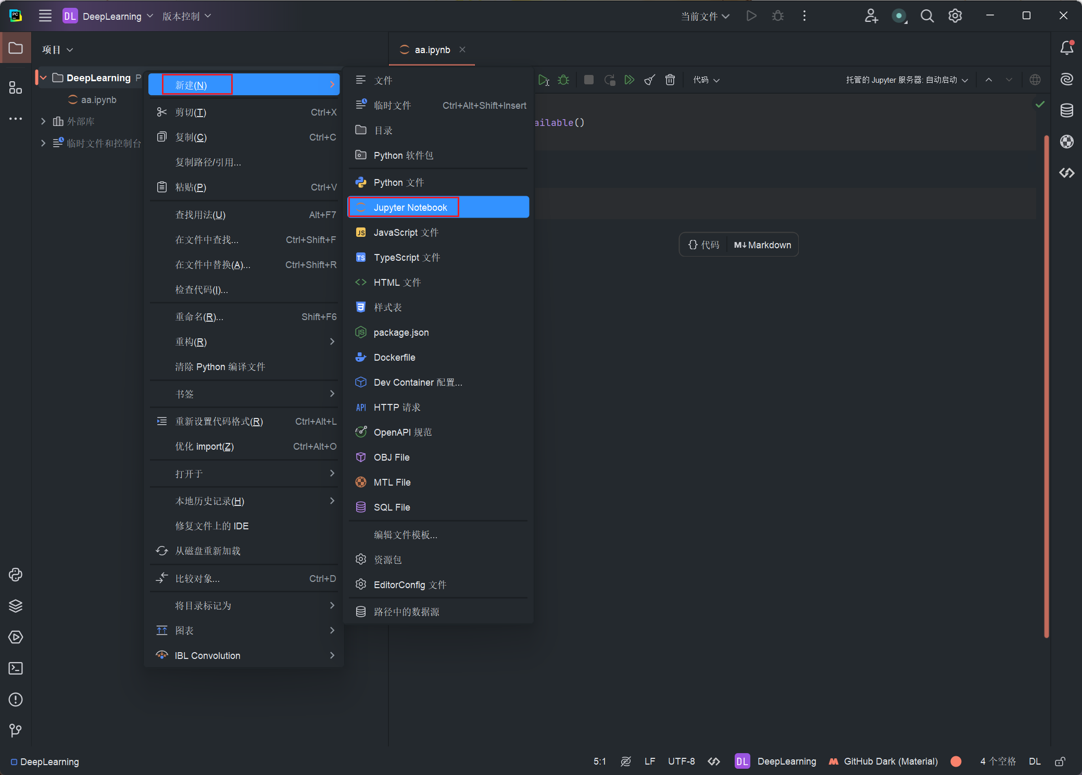Select Python 文件 from the submenu

coord(438,182)
